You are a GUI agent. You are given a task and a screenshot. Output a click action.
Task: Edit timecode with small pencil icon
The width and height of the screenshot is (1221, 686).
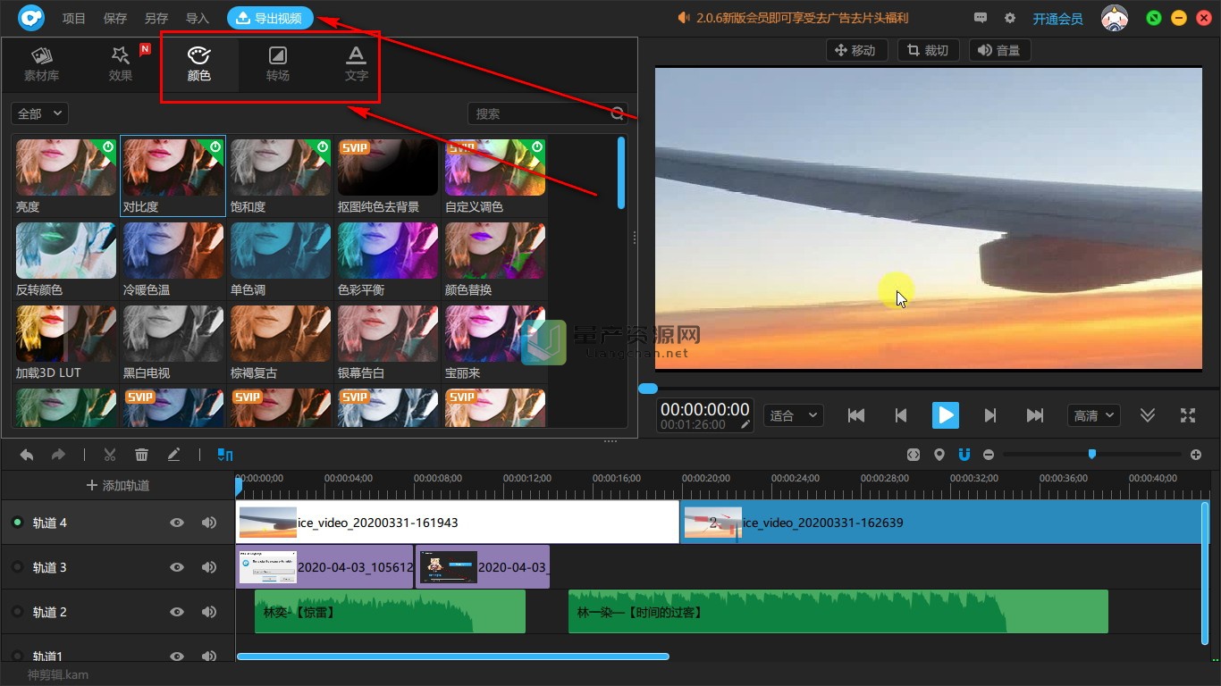click(x=745, y=424)
